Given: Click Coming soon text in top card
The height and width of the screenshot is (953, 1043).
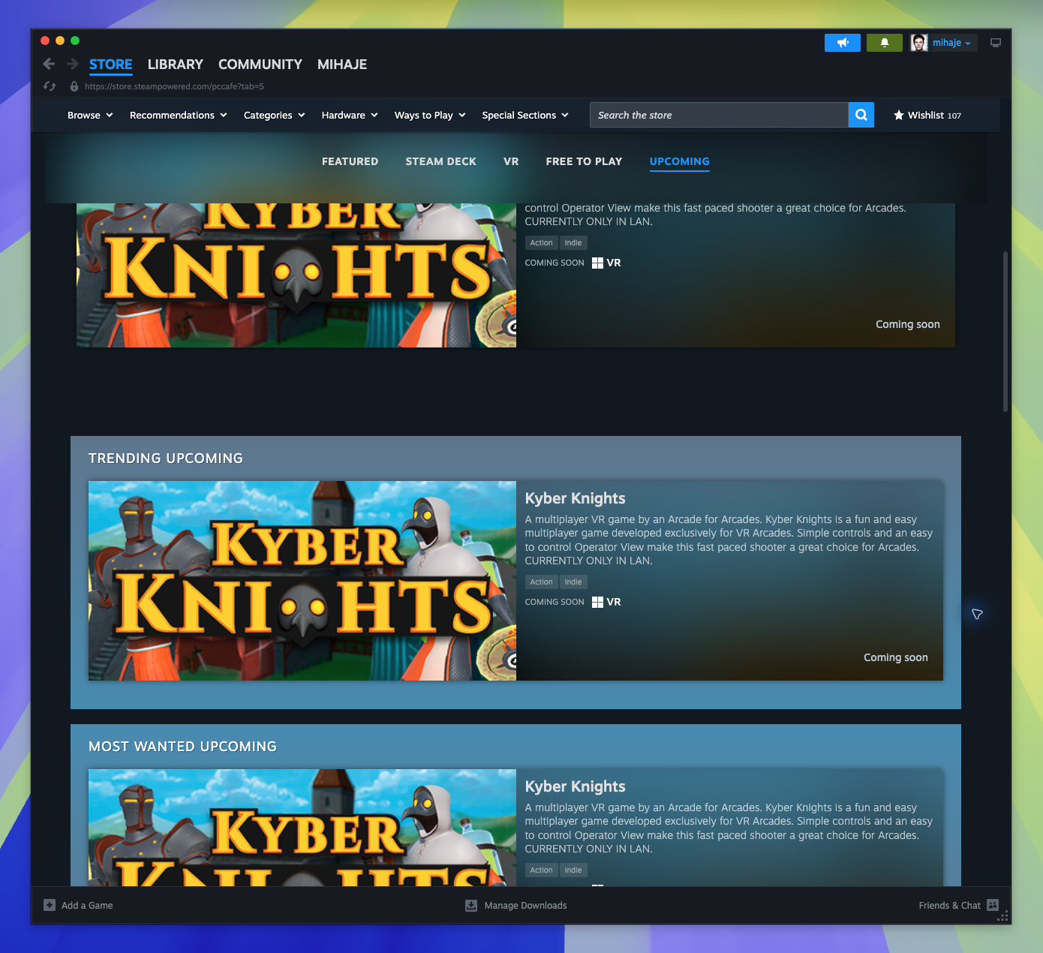Looking at the screenshot, I should tap(908, 324).
